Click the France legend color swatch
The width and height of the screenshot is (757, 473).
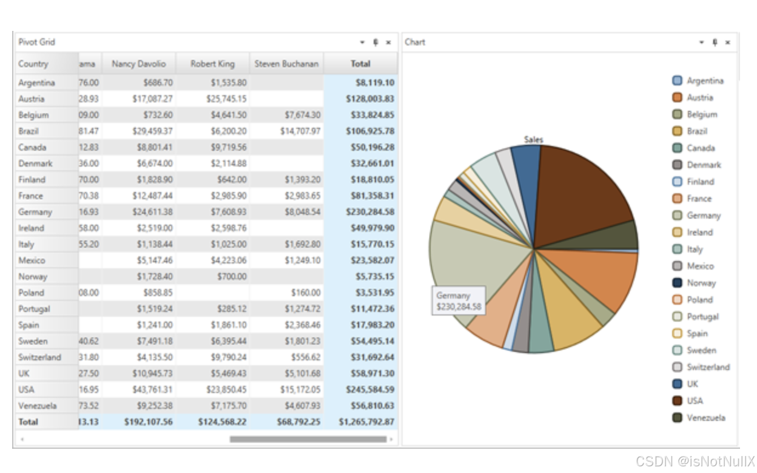(x=678, y=199)
